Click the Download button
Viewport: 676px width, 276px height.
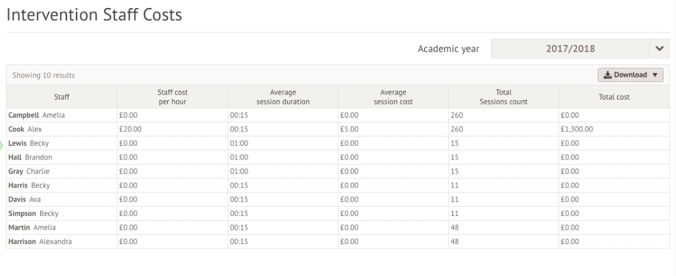629,75
